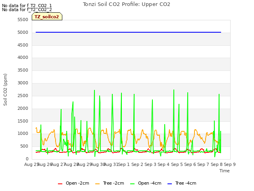The width and height of the screenshot is (254, 191).
Task: Click the Sep 5 x-axis date label
Action: (177, 164)
